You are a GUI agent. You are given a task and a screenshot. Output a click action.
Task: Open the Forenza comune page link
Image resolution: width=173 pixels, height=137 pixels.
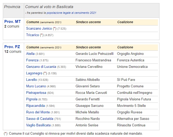point(32,60)
